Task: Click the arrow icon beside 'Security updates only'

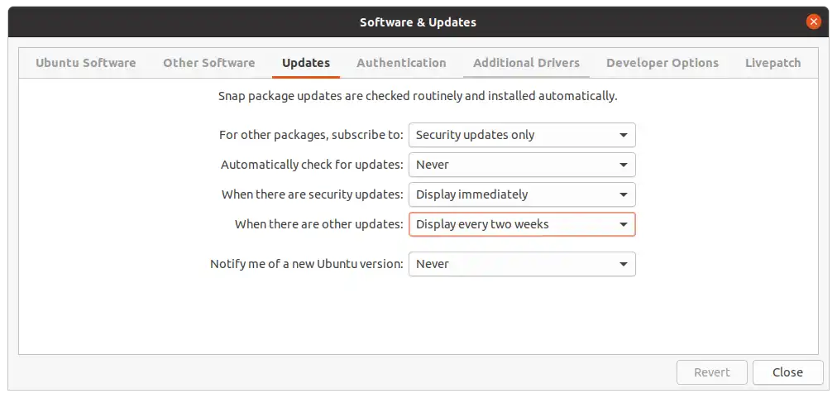Action: point(623,135)
